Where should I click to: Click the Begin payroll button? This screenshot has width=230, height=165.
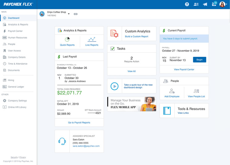199,60
